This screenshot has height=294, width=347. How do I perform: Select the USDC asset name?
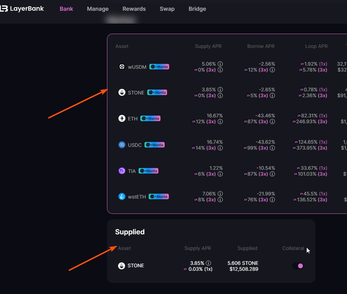(x=135, y=145)
